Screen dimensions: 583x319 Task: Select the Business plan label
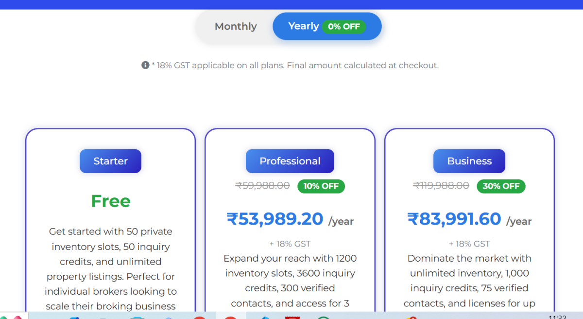pyautogui.click(x=469, y=161)
